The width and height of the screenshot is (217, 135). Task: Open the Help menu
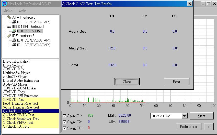[22, 10]
